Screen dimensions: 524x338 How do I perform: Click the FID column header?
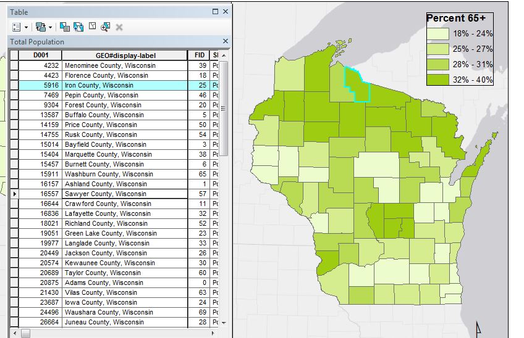pyautogui.click(x=199, y=56)
